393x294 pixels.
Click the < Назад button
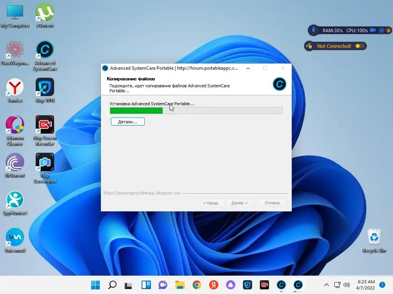click(x=211, y=203)
